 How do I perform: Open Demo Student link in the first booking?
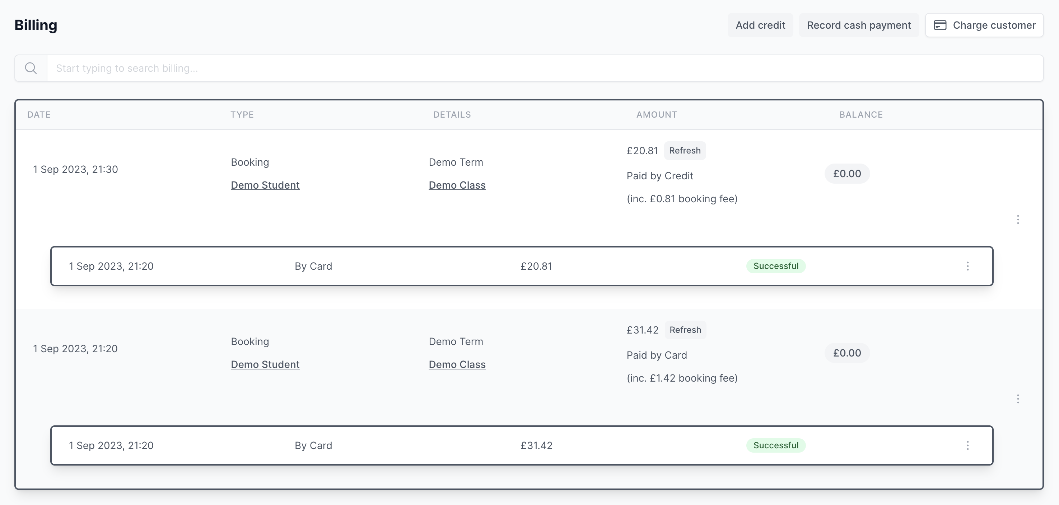[265, 185]
